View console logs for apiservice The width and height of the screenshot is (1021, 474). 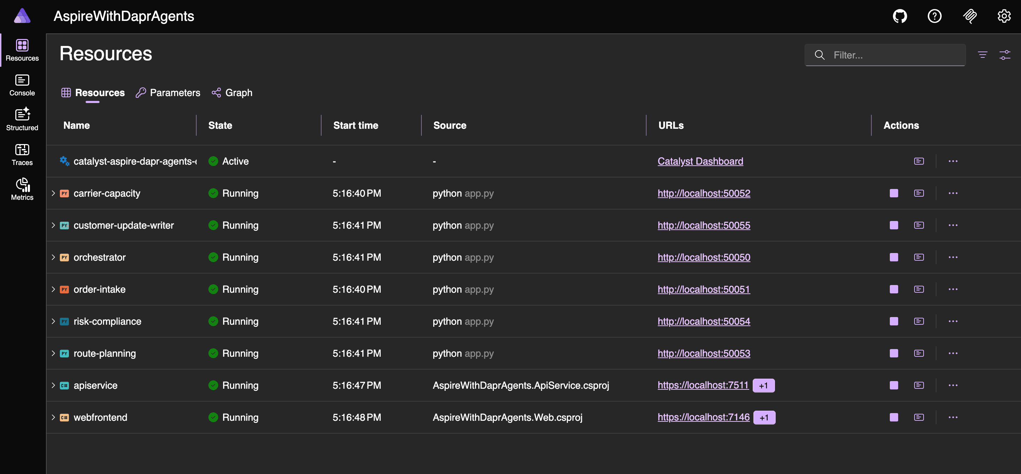pyautogui.click(x=919, y=385)
